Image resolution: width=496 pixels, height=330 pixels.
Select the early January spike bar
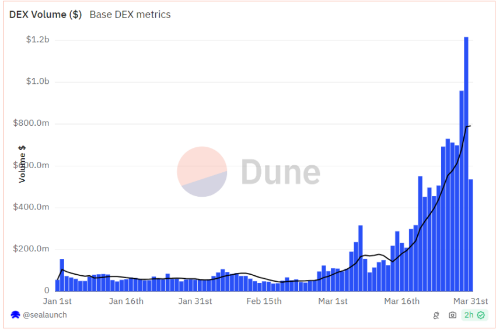click(62, 275)
